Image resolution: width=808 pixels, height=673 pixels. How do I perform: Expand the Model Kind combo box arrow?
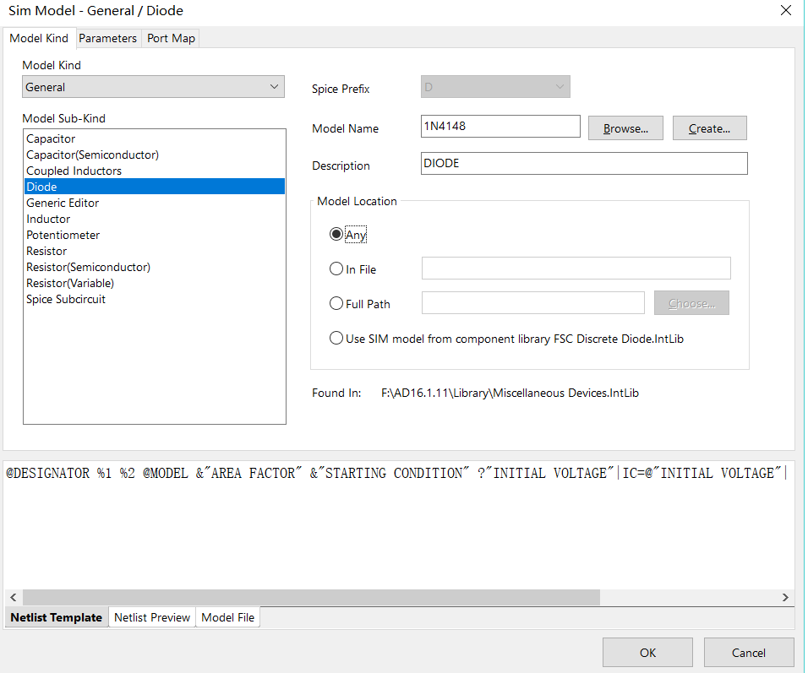point(274,87)
